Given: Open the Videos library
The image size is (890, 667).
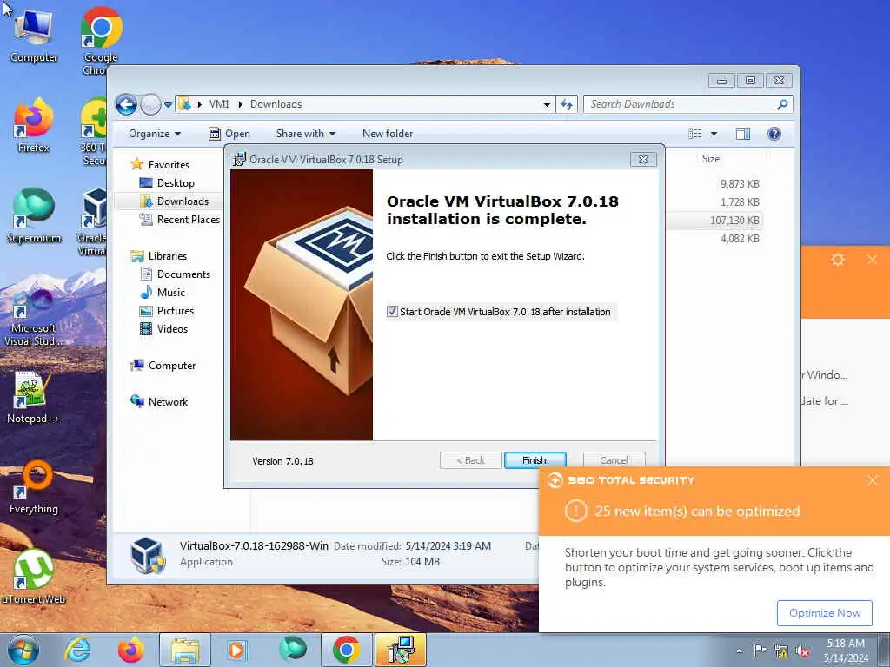Looking at the screenshot, I should [172, 328].
